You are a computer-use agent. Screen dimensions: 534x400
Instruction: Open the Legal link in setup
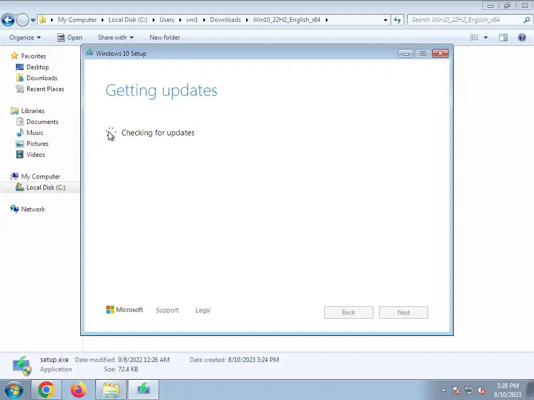click(203, 310)
